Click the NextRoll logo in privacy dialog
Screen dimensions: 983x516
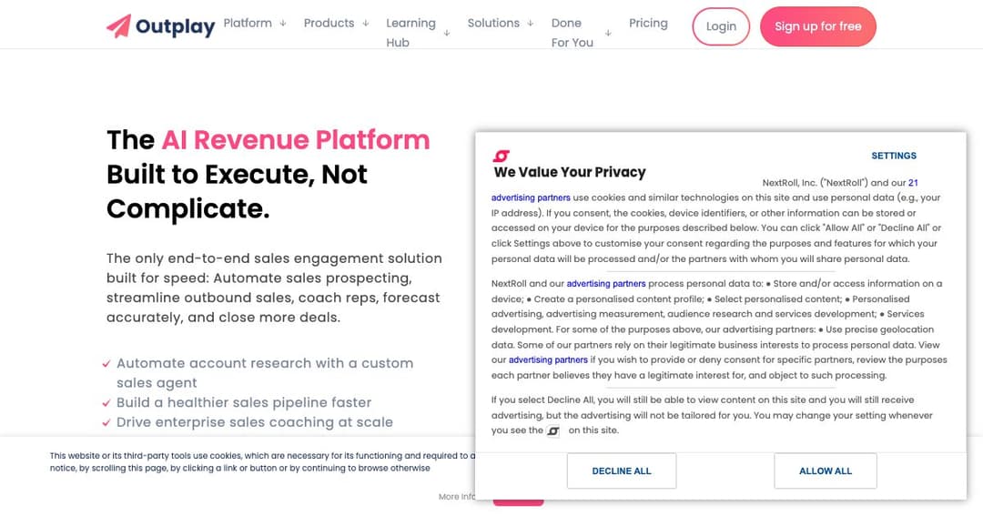(x=501, y=156)
